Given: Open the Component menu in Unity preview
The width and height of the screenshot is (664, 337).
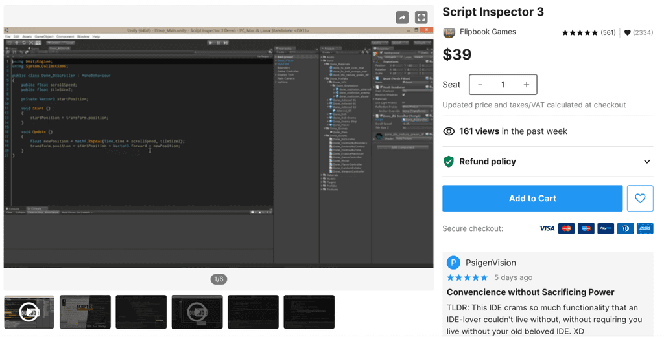Looking at the screenshot, I should click(65, 36).
